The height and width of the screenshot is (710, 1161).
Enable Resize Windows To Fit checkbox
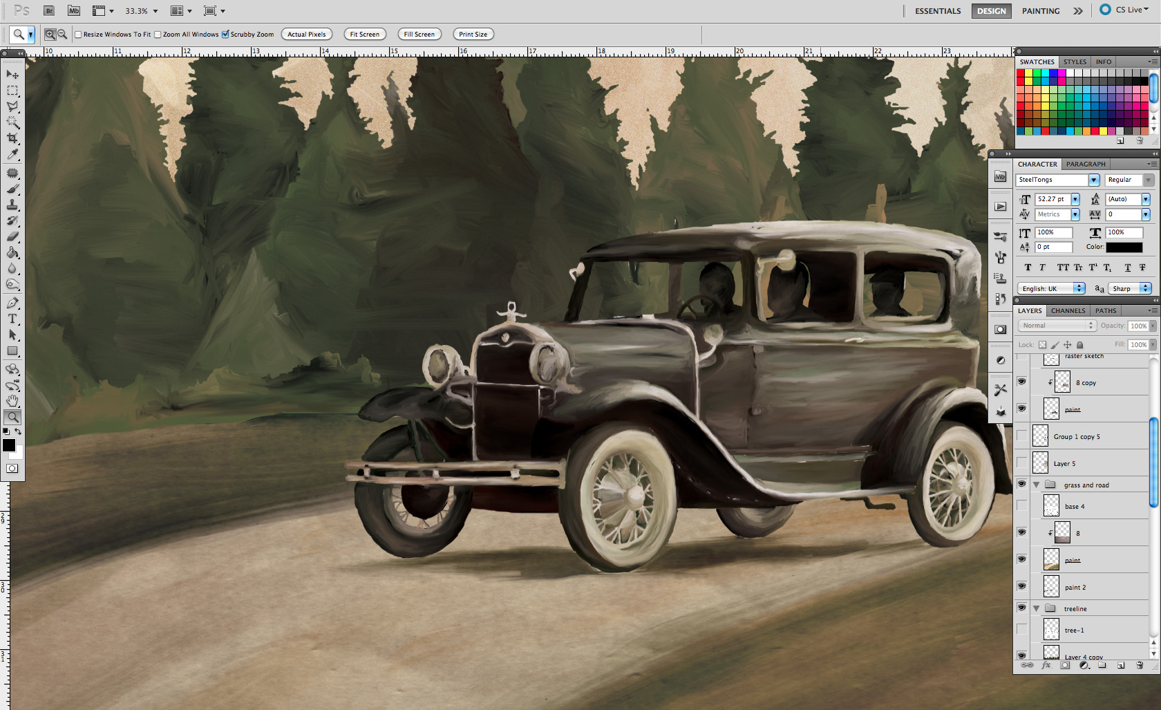78,35
